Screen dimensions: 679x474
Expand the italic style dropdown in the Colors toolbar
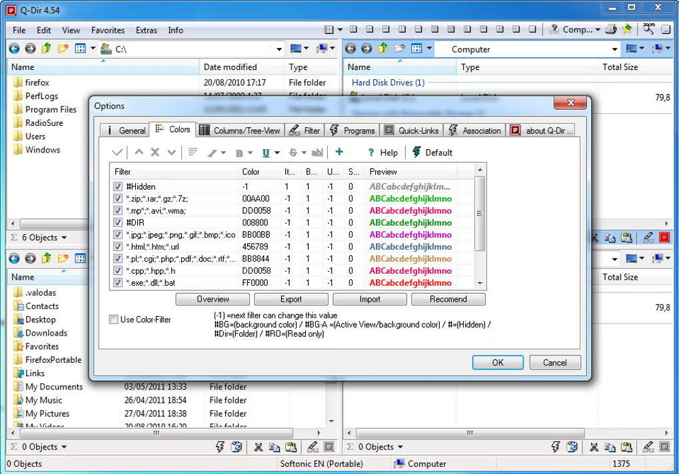(223, 152)
